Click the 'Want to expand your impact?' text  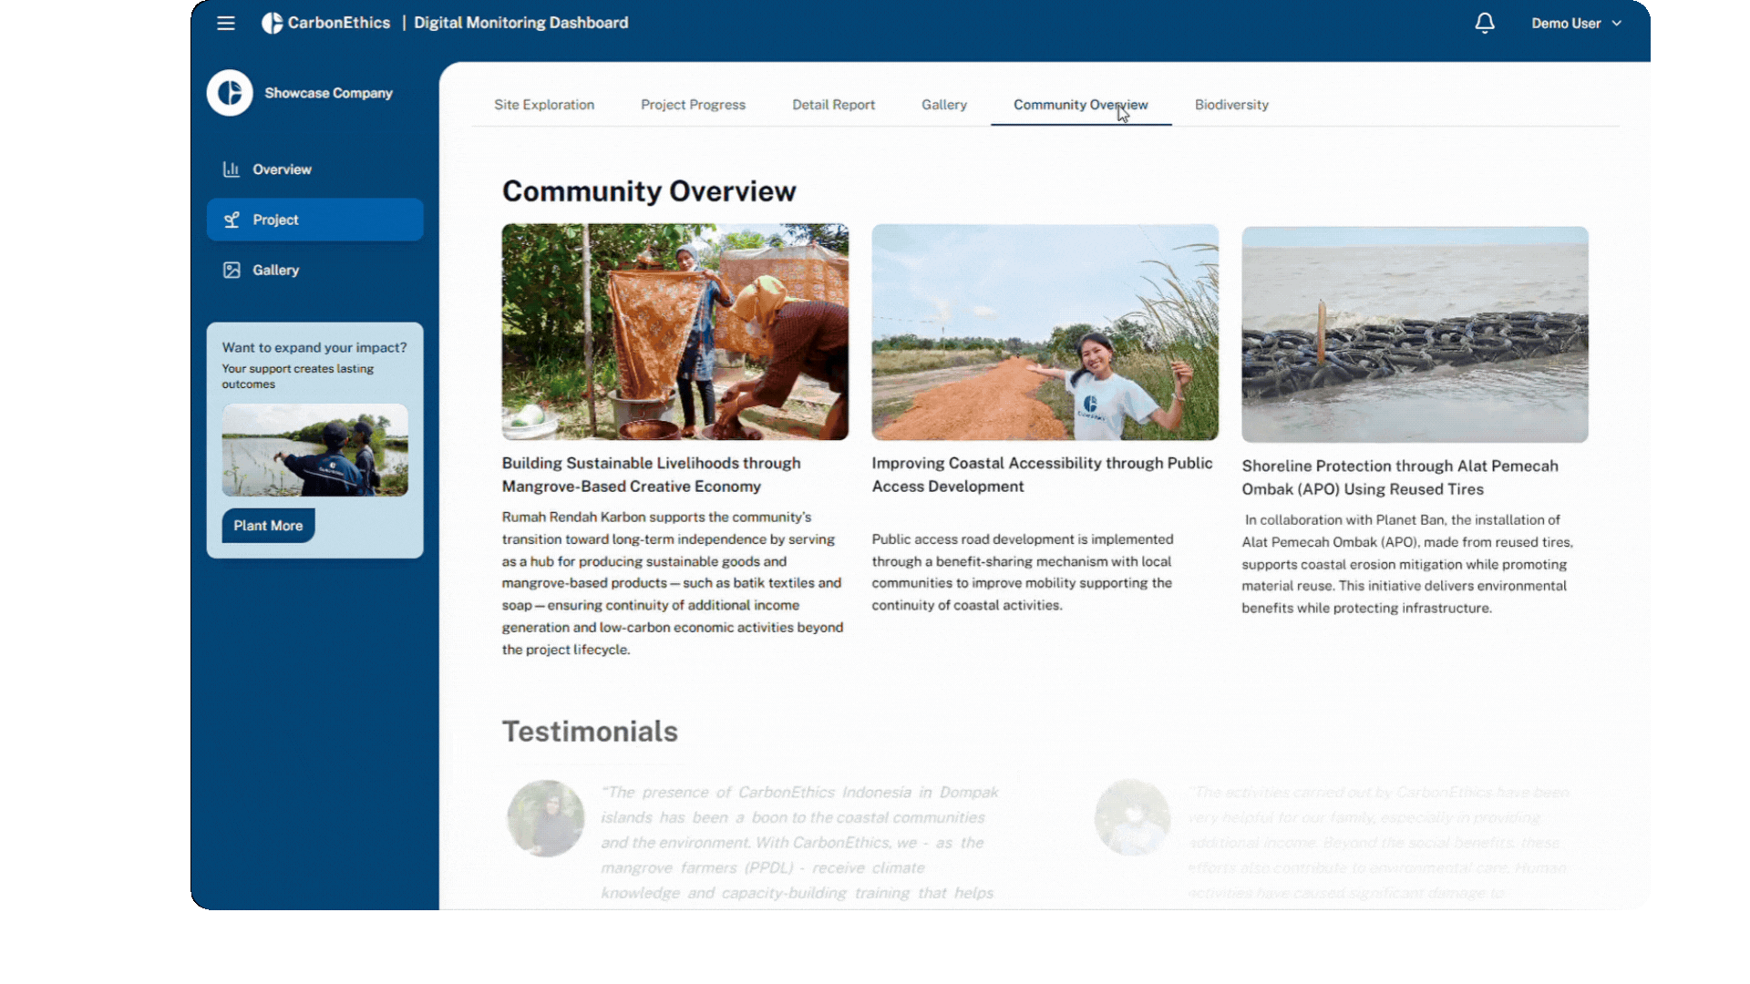click(x=314, y=347)
